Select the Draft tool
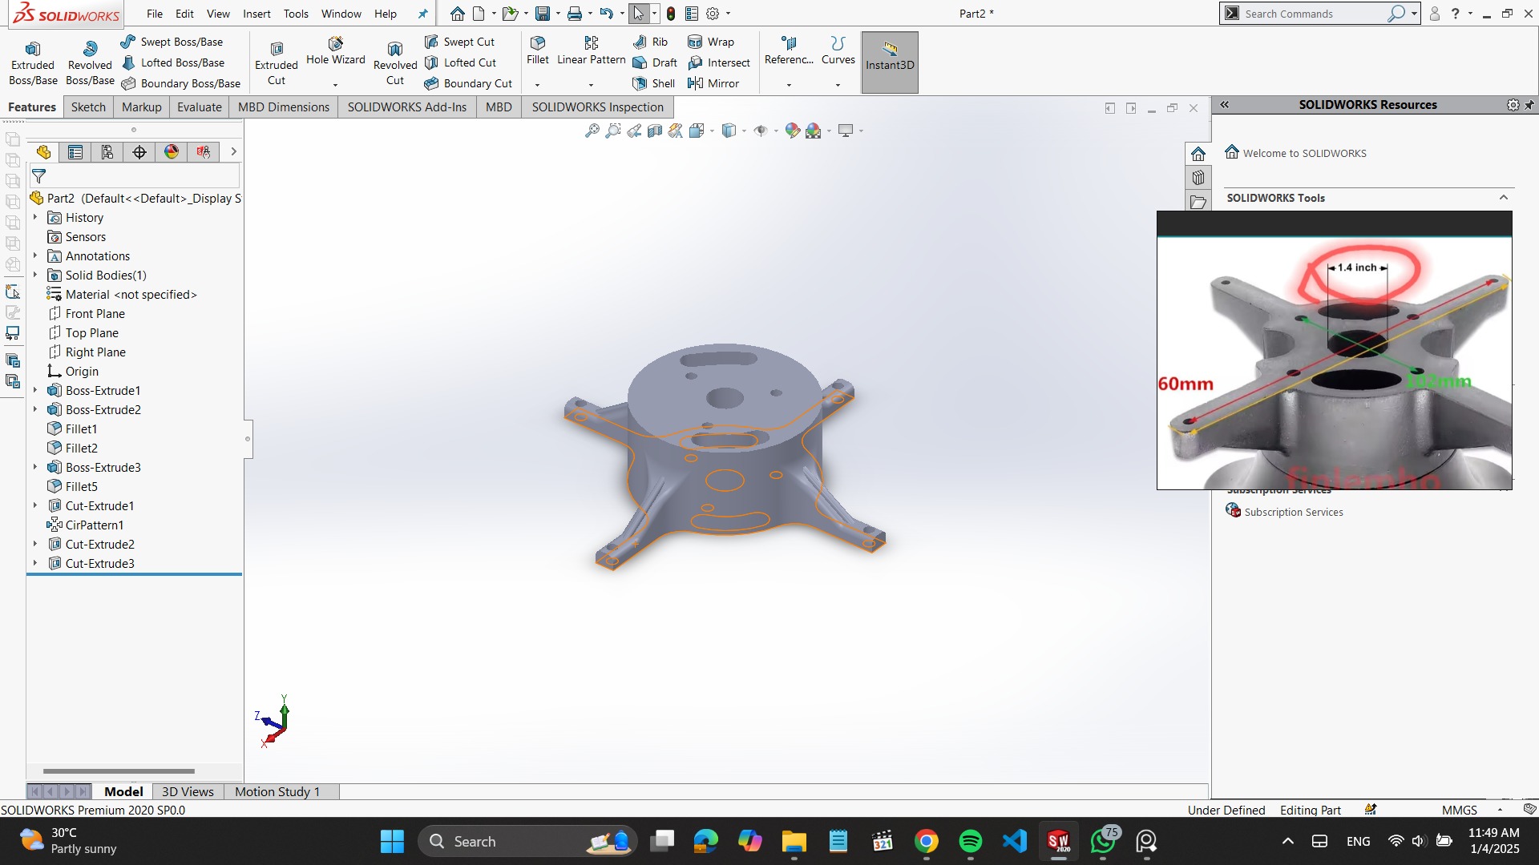 click(x=655, y=62)
